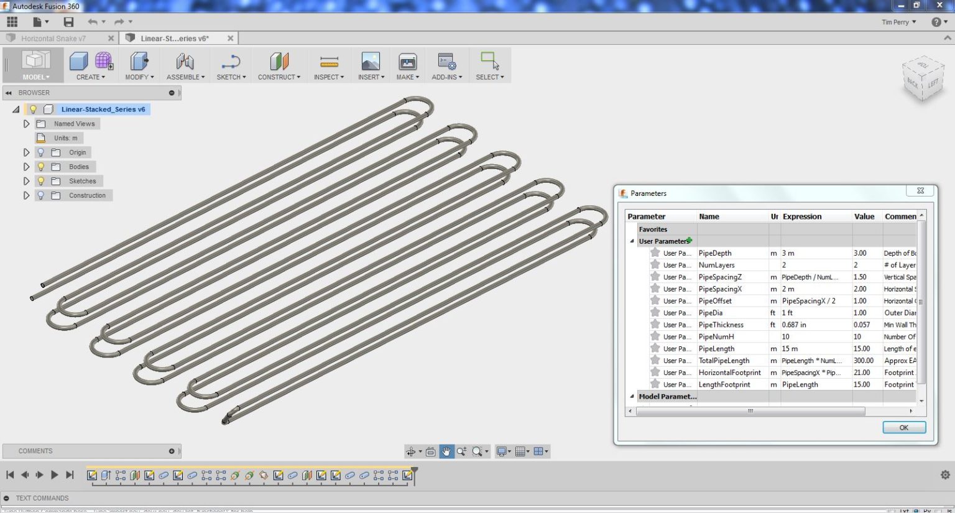Image resolution: width=955 pixels, height=513 pixels.
Task: Click the Create box primitive icon
Action: tap(78, 62)
